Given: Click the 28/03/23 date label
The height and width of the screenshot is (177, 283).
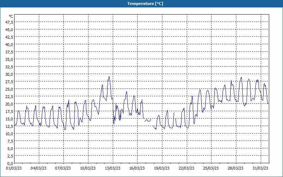Looking at the screenshot, I should coord(236,169).
